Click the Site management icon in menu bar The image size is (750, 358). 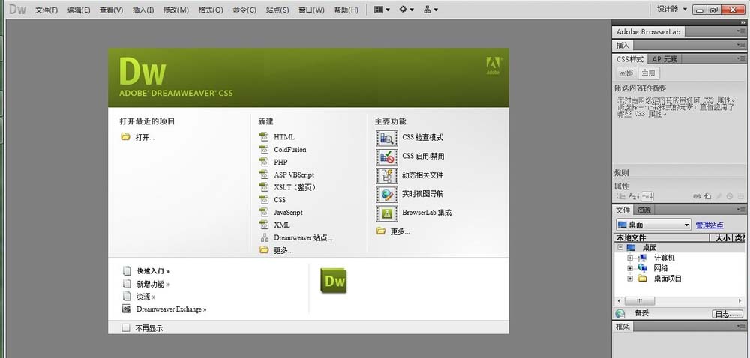click(x=430, y=10)
